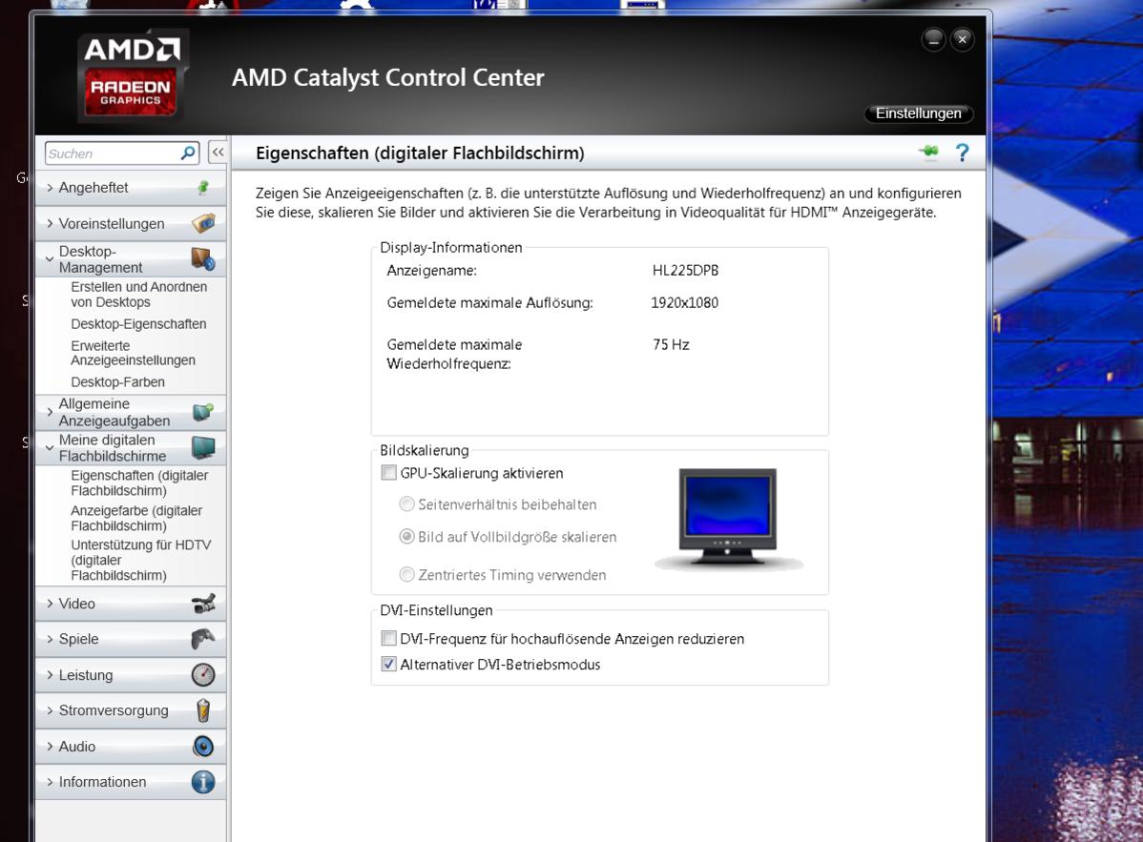Viewport: 1143px width, 842px height.
Task: Click the Audio speaker icon
Action: point(203,746)
